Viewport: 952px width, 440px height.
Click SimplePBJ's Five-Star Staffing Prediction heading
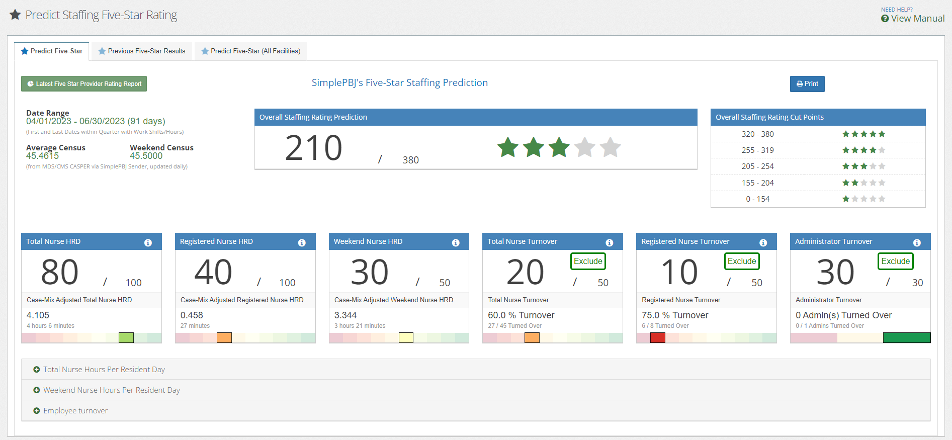[x=400, y=82]
